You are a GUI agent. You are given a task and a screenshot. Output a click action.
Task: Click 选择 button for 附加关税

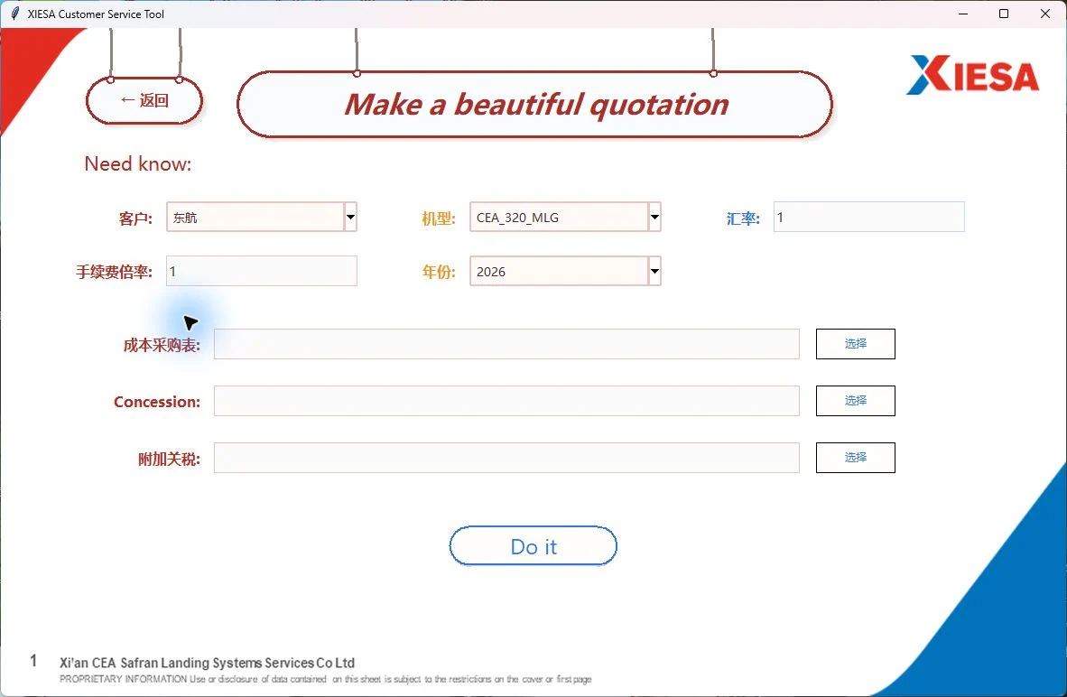[x=856, y=458]
